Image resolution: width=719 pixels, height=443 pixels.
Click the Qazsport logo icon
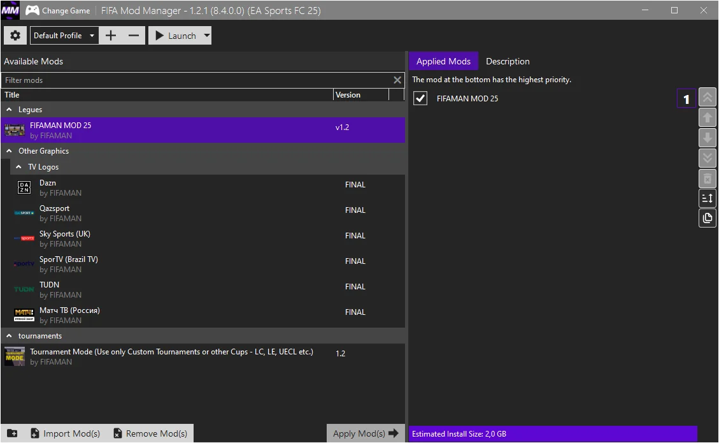point(24,213)
